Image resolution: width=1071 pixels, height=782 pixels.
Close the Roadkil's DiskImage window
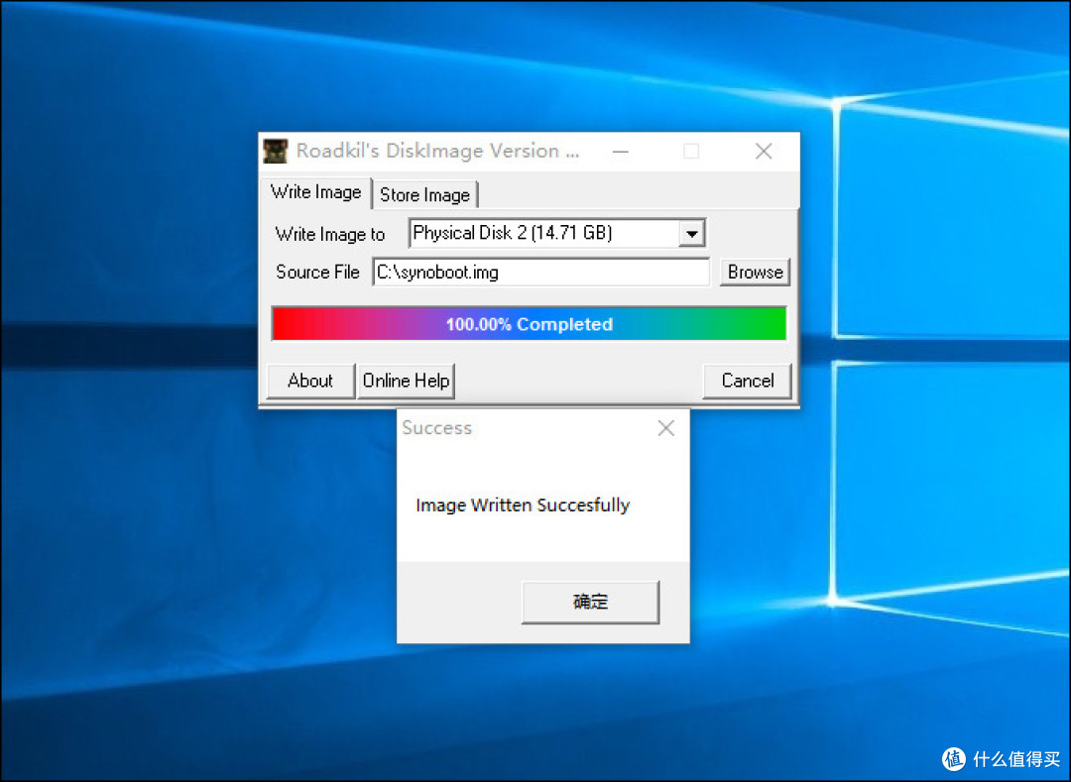click(764, 151)
